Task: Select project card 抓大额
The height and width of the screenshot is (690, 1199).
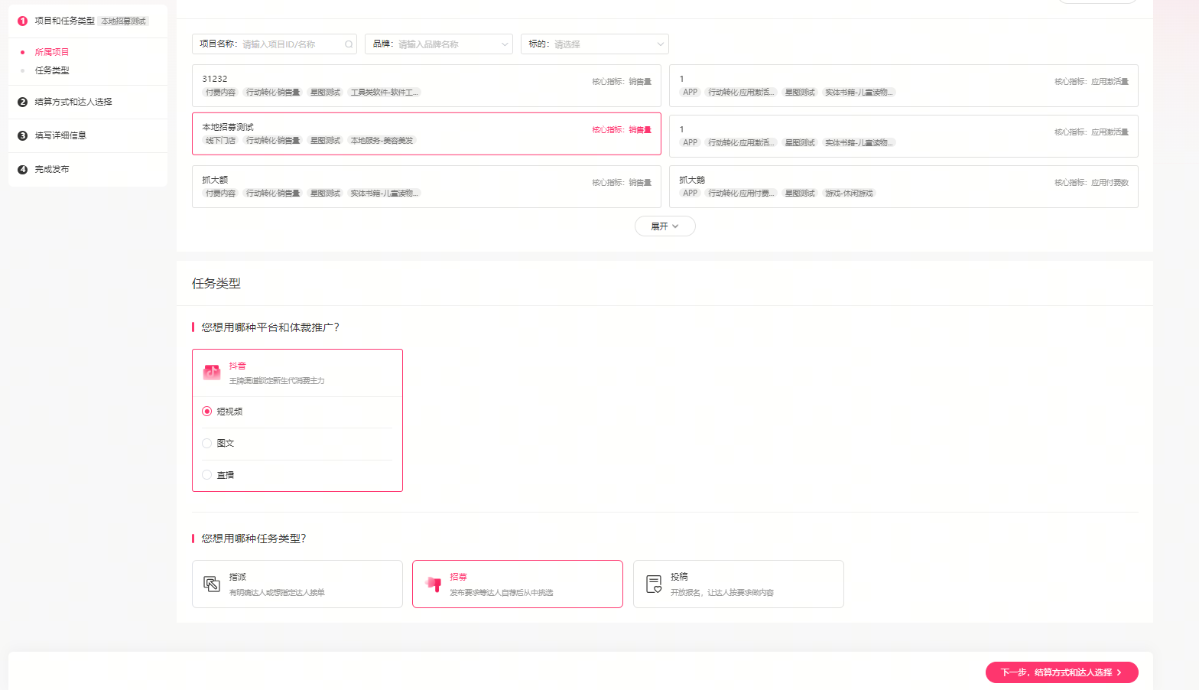Action: (x=427, y=187)
